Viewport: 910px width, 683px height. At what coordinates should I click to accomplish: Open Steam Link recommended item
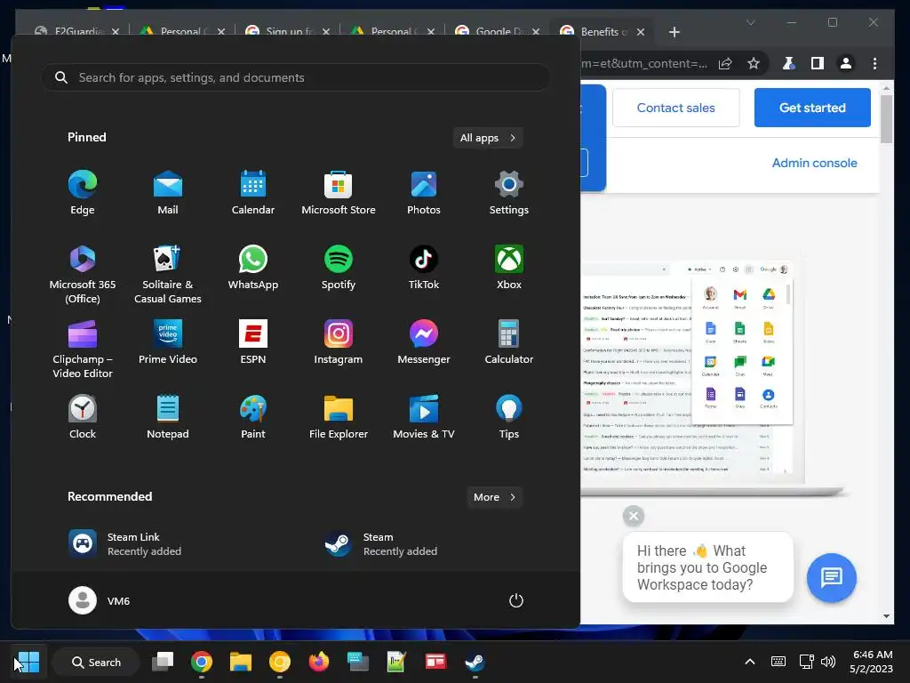(125, 544)
